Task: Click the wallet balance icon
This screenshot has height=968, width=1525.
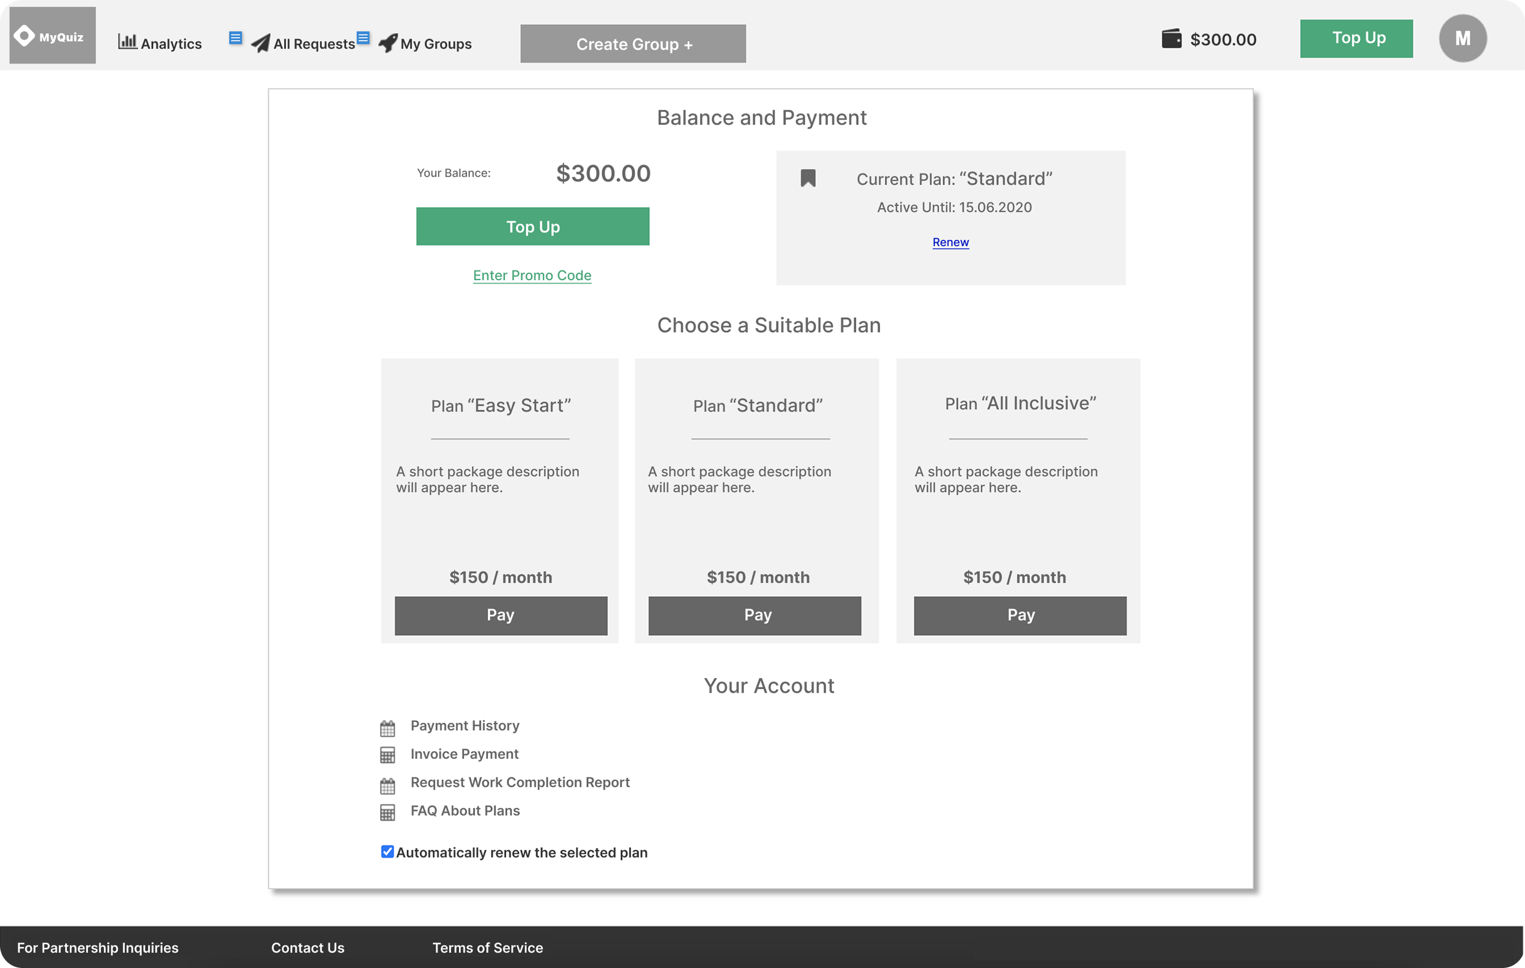Action: tap(1171, 39)
